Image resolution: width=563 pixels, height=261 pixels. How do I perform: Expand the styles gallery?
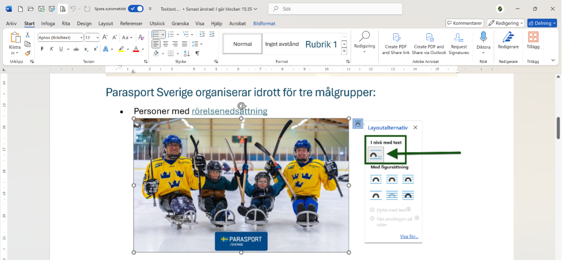pos(344,51)
